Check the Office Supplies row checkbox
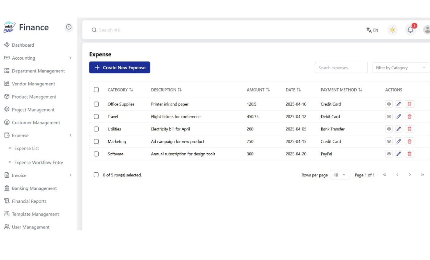Screen dimensions: 430x260 [x=96, y=104]
